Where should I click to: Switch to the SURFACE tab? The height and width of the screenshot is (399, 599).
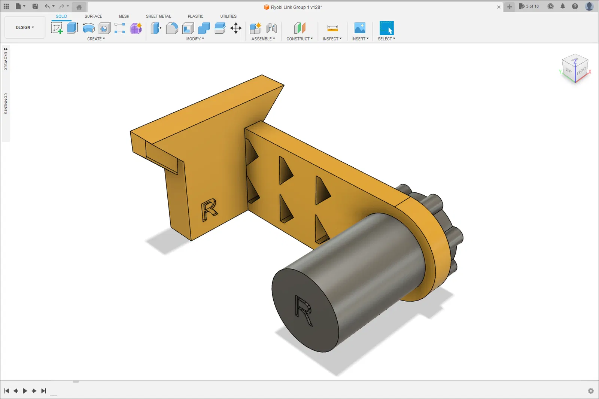click(x=93, y=16)
